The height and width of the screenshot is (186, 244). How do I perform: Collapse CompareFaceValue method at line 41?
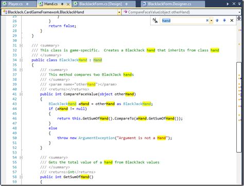(x=21, y=94)
